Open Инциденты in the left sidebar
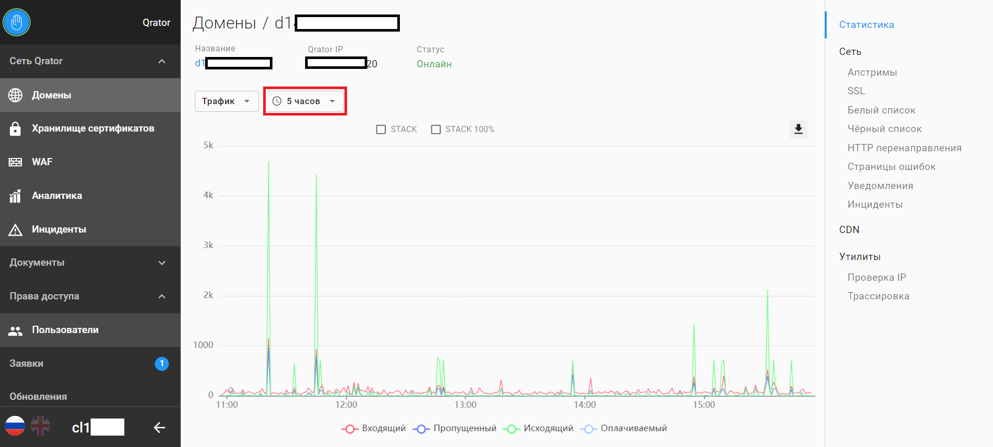This screenshot has height=447, width=993. pyautogui.click(x=90, y=229)
